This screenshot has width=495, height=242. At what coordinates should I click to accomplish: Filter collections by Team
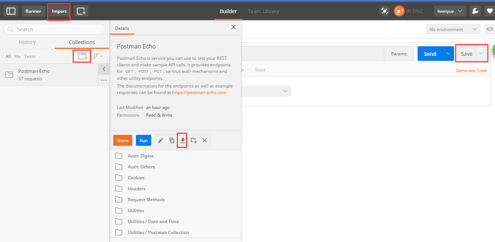[30, 56]
